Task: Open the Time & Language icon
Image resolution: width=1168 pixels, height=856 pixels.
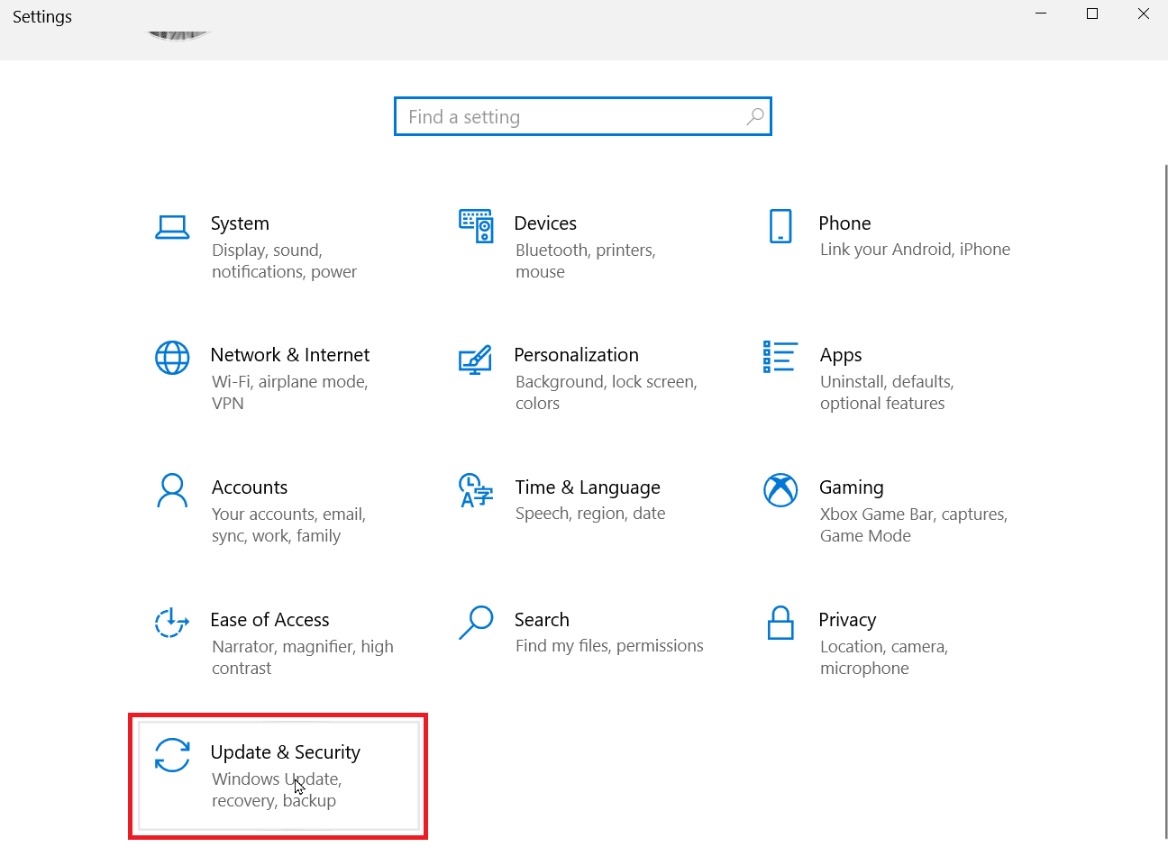Action: (x=476, y=490)
